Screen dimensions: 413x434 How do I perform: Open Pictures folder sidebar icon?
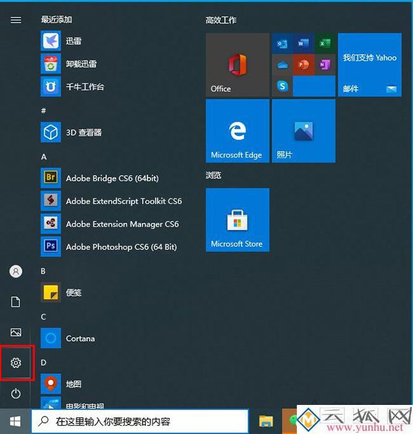pos(15,332)
